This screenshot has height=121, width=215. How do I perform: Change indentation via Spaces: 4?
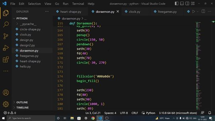point(110,113)
